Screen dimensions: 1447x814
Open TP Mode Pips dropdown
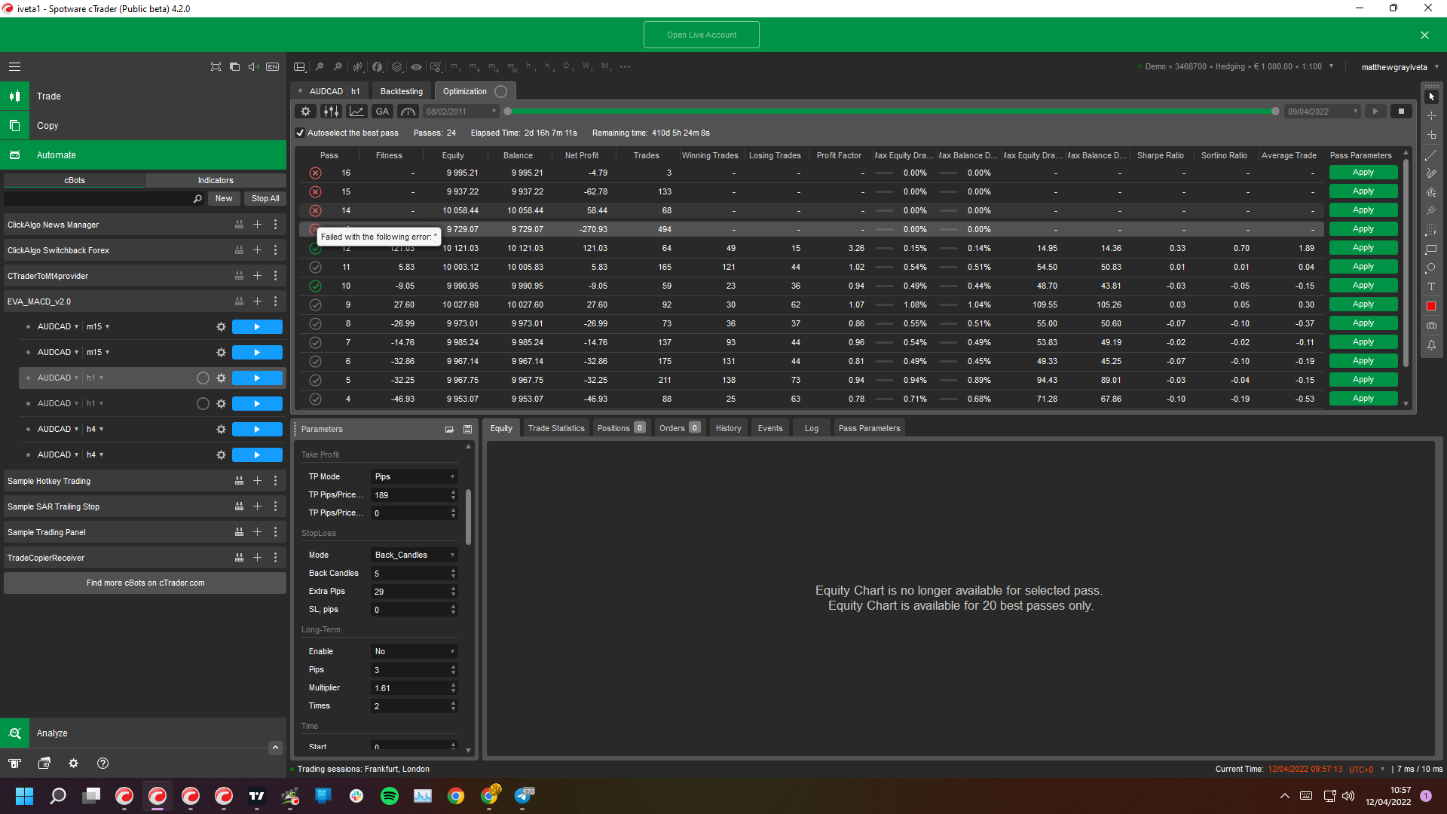click(415, 476)
